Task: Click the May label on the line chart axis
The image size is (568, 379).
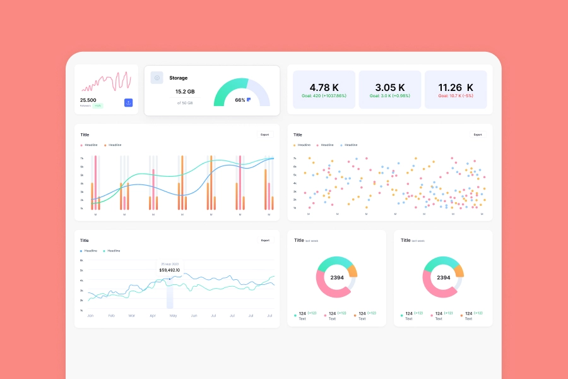Action: [x=173, y=316]
